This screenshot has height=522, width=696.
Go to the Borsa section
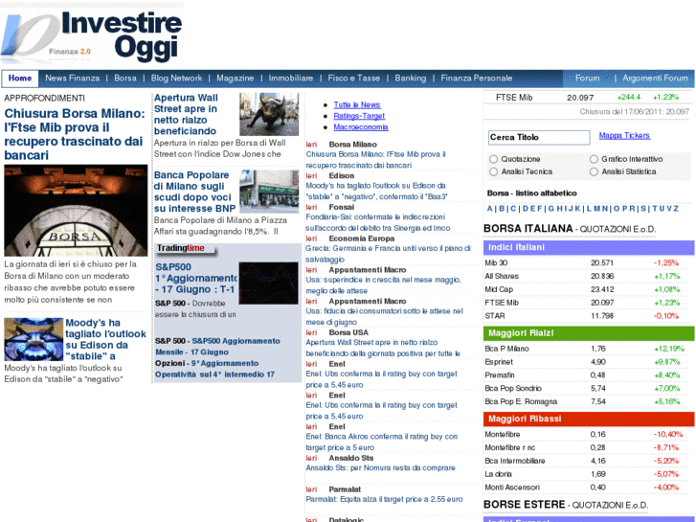coord(125,79)
